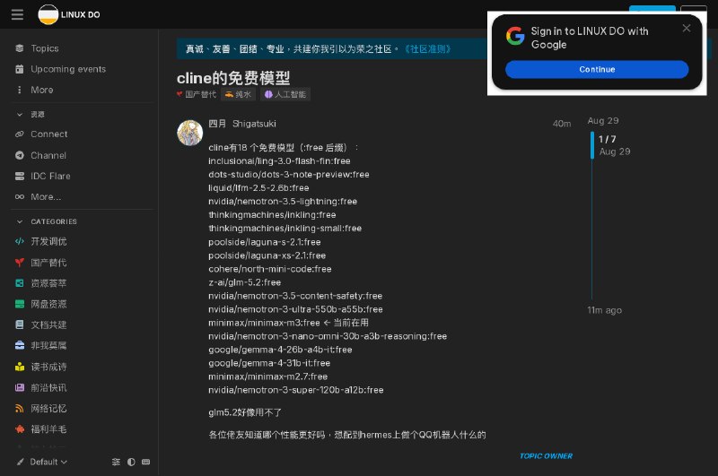Open the Default theme dropdown
718x476 pixels.
click(x=42, y=462)
